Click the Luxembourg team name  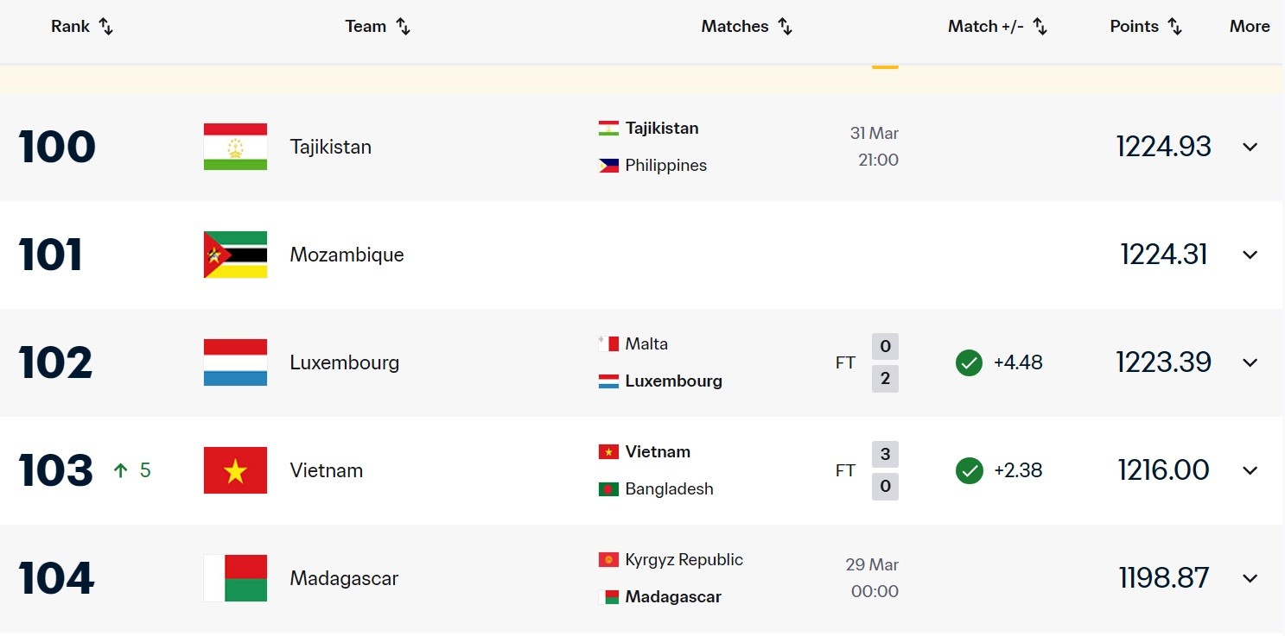coord(344,362)
